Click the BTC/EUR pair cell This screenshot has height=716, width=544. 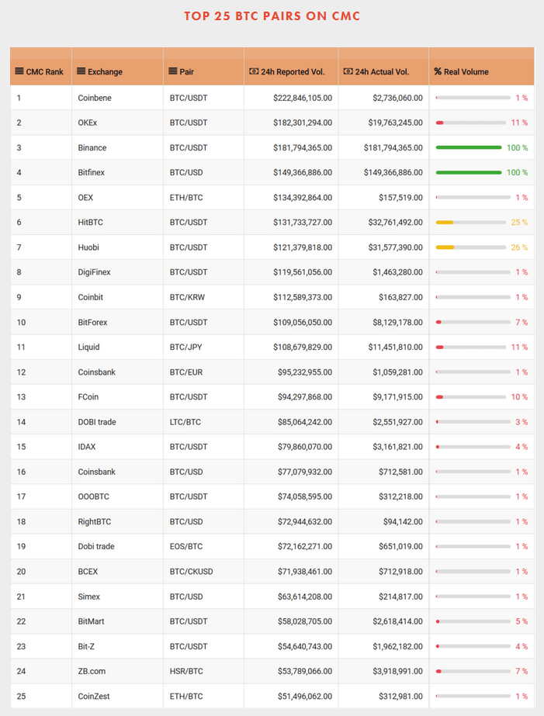click(203, 372)
